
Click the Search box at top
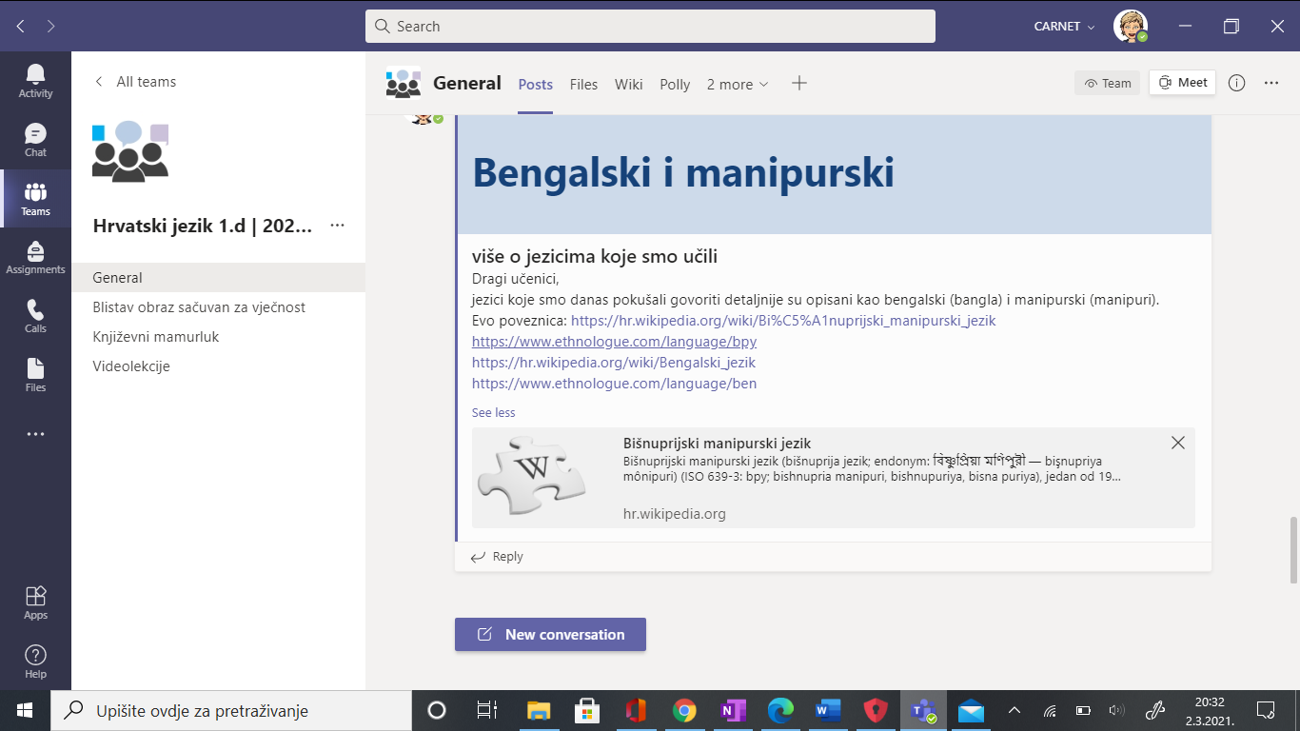point(650,27)
